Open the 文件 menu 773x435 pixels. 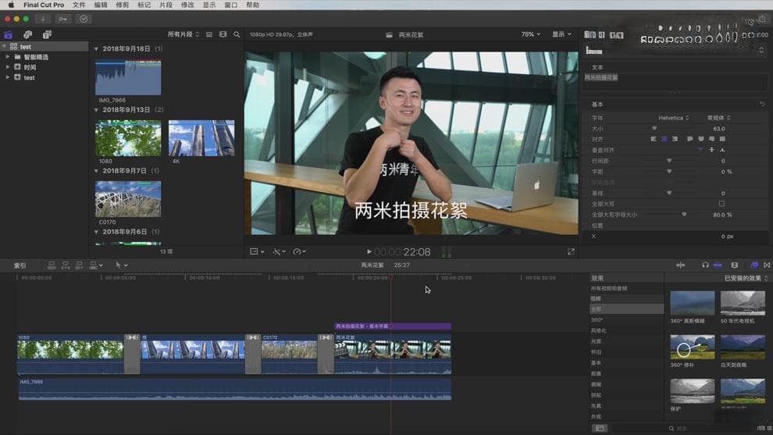(x=79, y=5)
